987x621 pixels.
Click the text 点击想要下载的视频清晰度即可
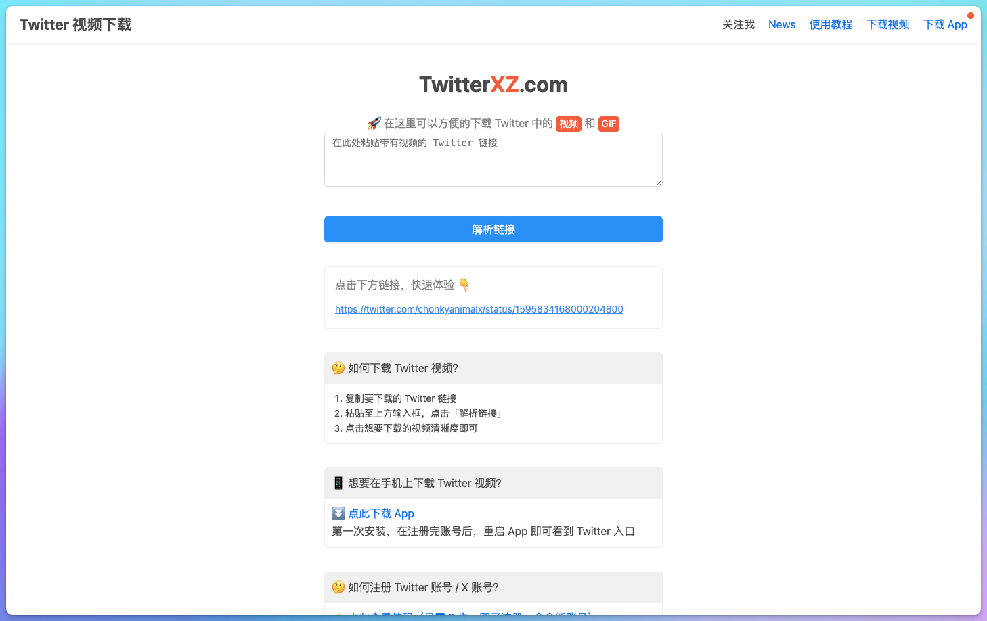pos(412,428)
